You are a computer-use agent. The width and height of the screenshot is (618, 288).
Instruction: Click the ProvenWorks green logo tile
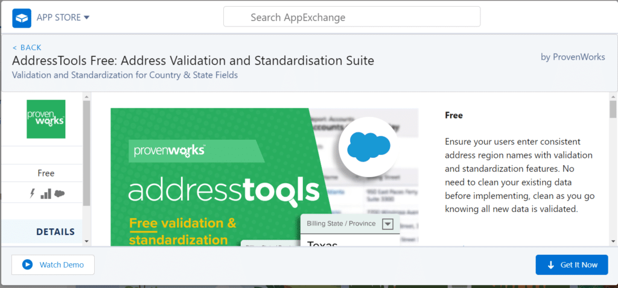tap(46, 119)
